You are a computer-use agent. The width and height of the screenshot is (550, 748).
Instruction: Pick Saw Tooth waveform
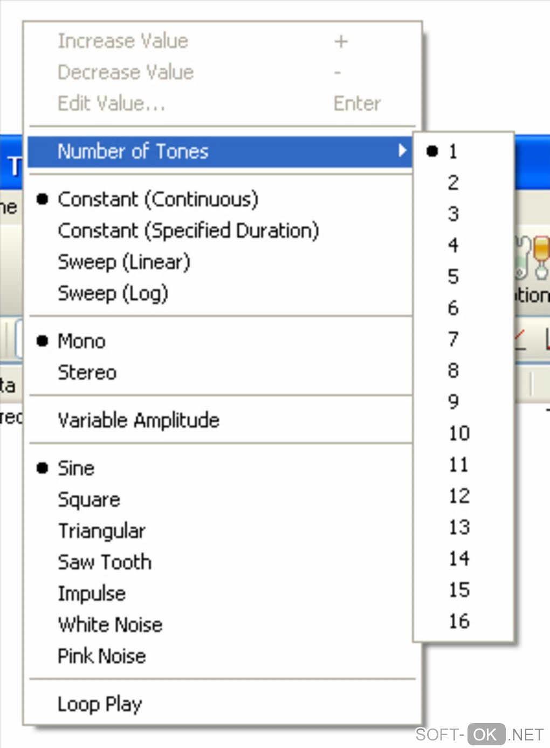[105, 562]
